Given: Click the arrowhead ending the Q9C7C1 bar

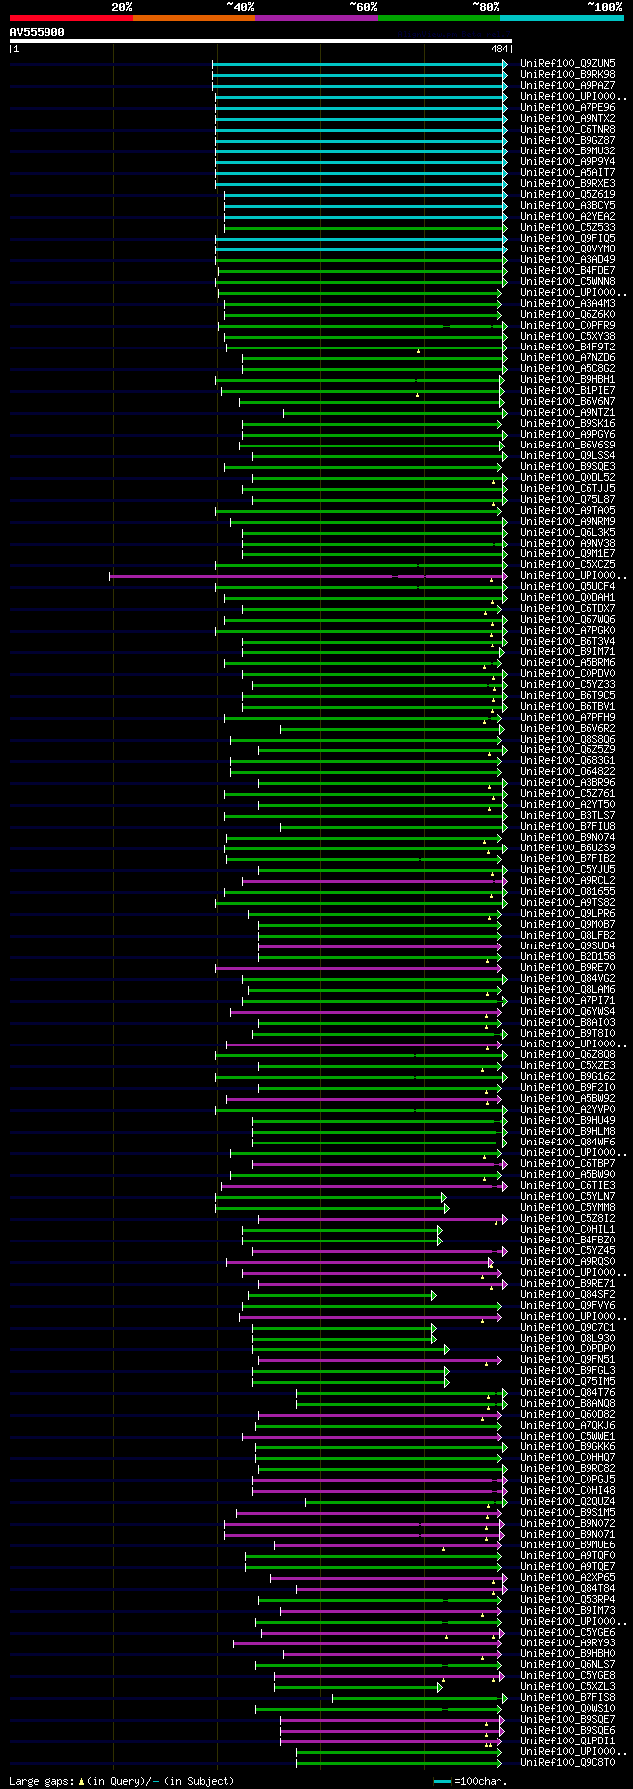Looking at the screenshot, I should (x=433, y=1327).
